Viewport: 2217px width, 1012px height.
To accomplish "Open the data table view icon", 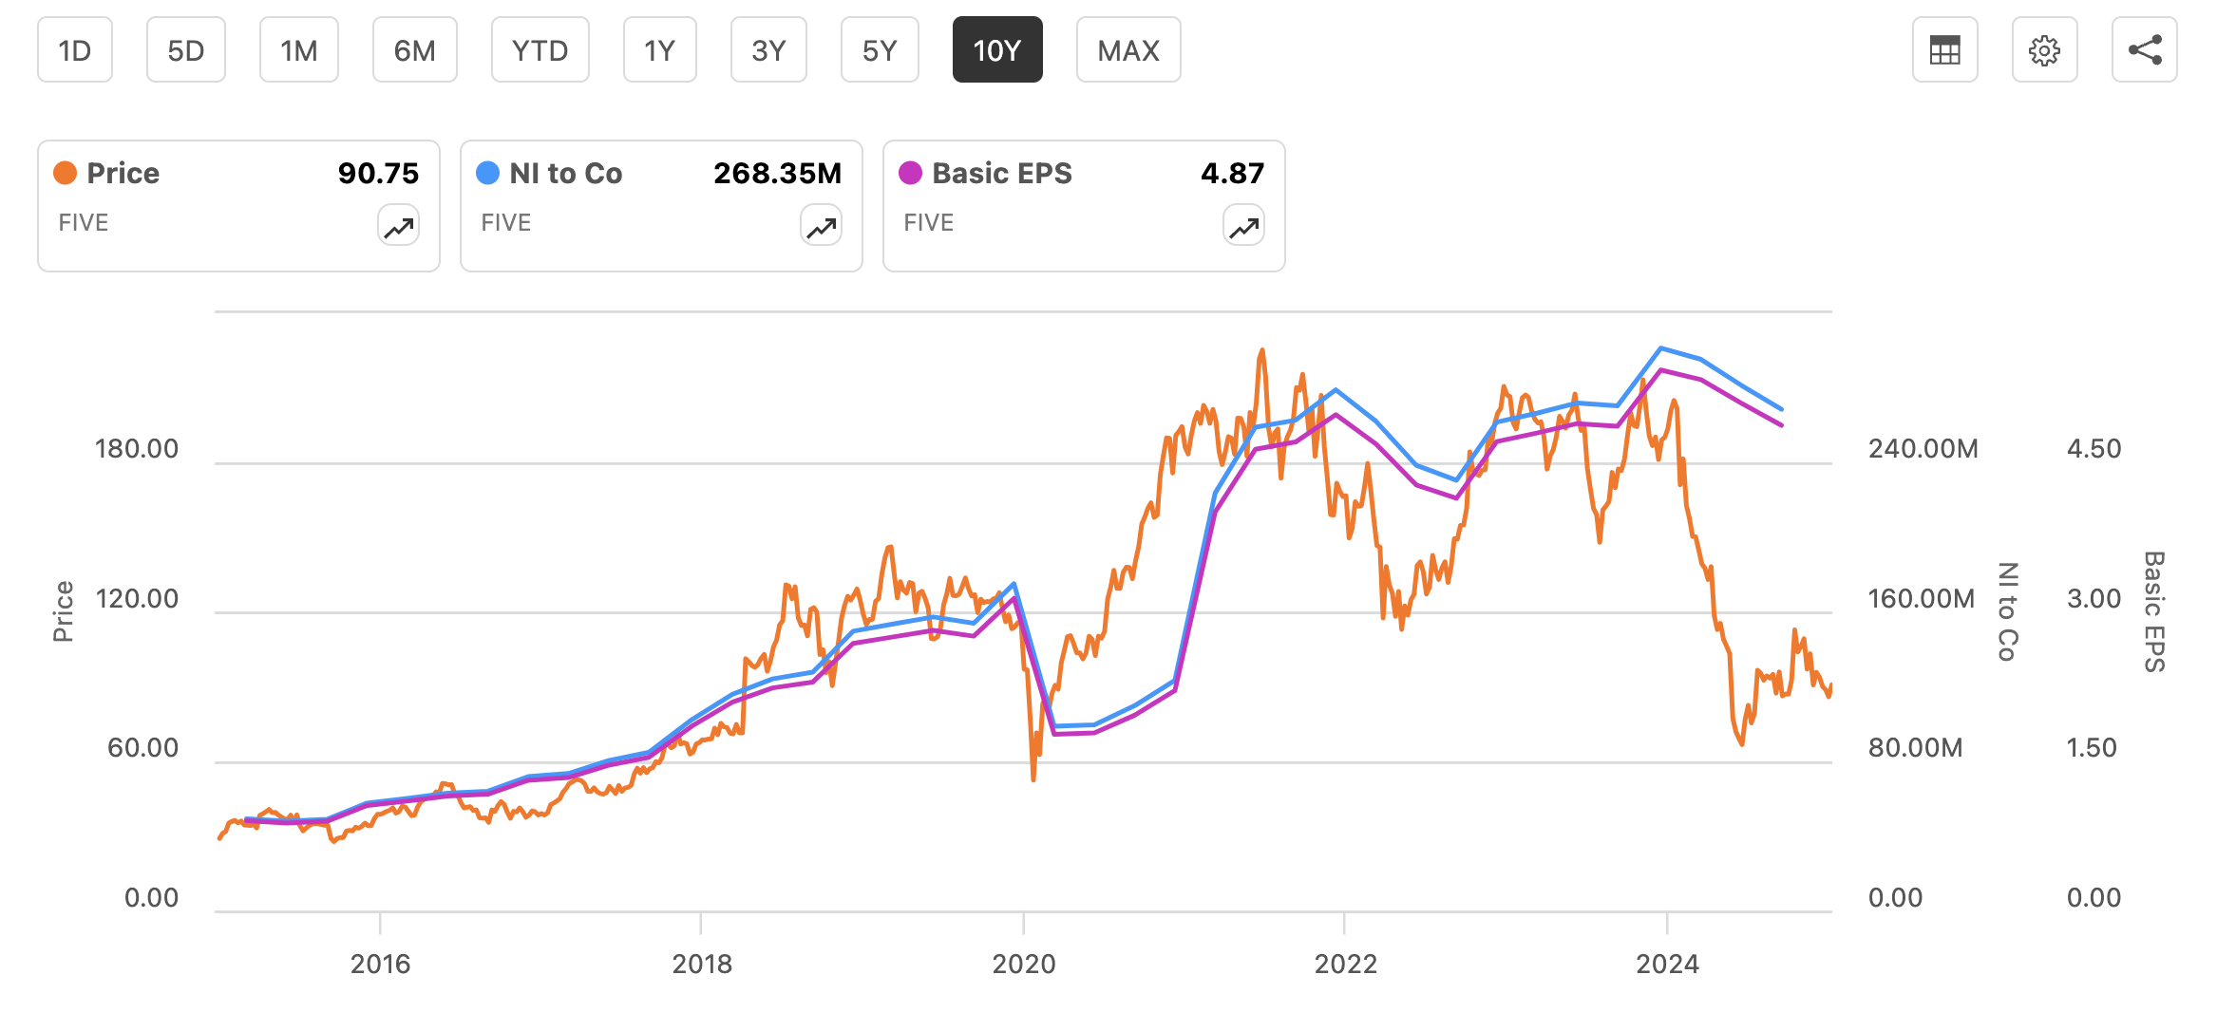I will [x=1944, y=49].
